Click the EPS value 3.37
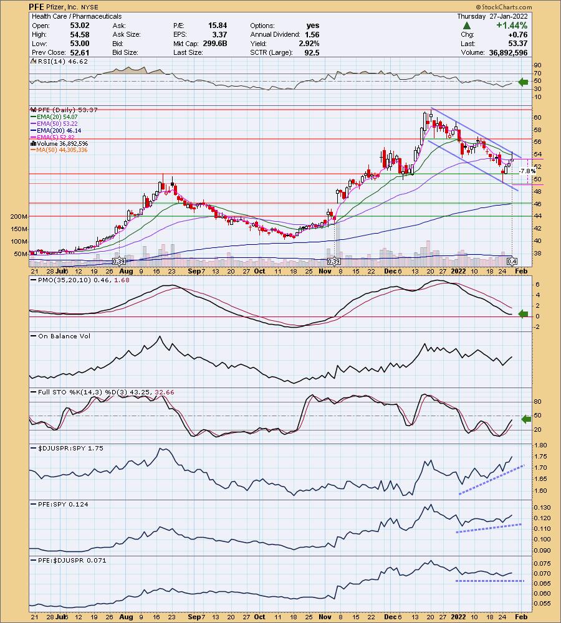Screen dimensions: 561x623 (220, 34)
